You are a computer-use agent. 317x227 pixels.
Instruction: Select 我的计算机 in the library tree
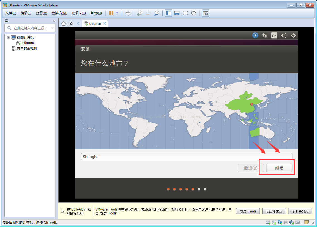(x=25, y=37)
